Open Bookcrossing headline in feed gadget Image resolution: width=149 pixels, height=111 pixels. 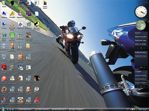tap(141, 40)
